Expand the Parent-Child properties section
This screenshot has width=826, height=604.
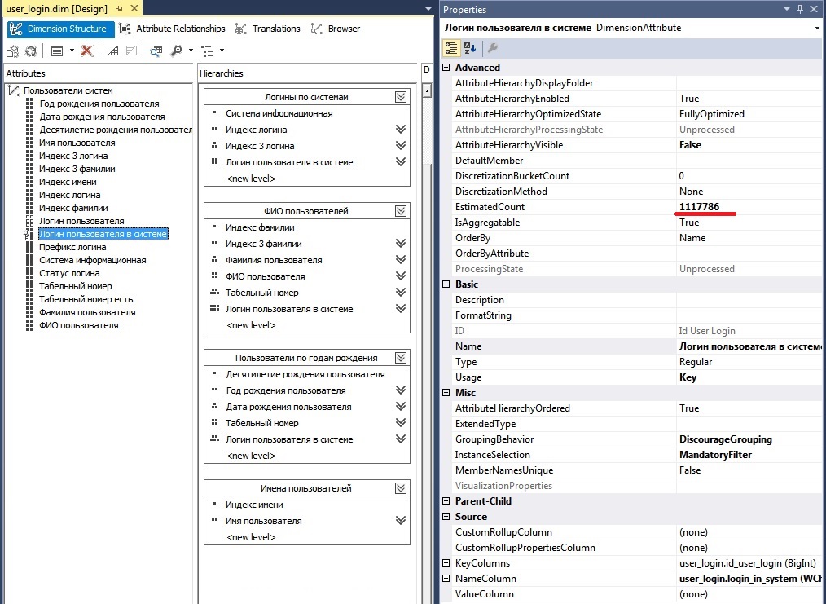click(446, 501)
